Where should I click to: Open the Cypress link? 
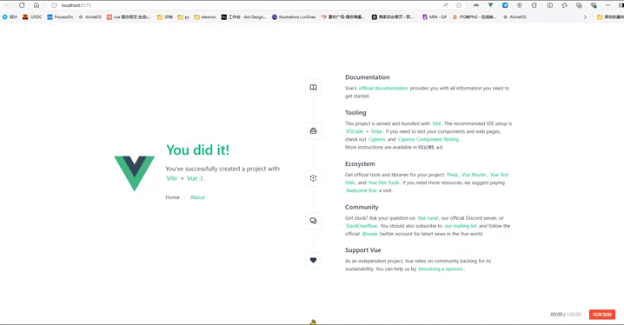click(377, 140)
